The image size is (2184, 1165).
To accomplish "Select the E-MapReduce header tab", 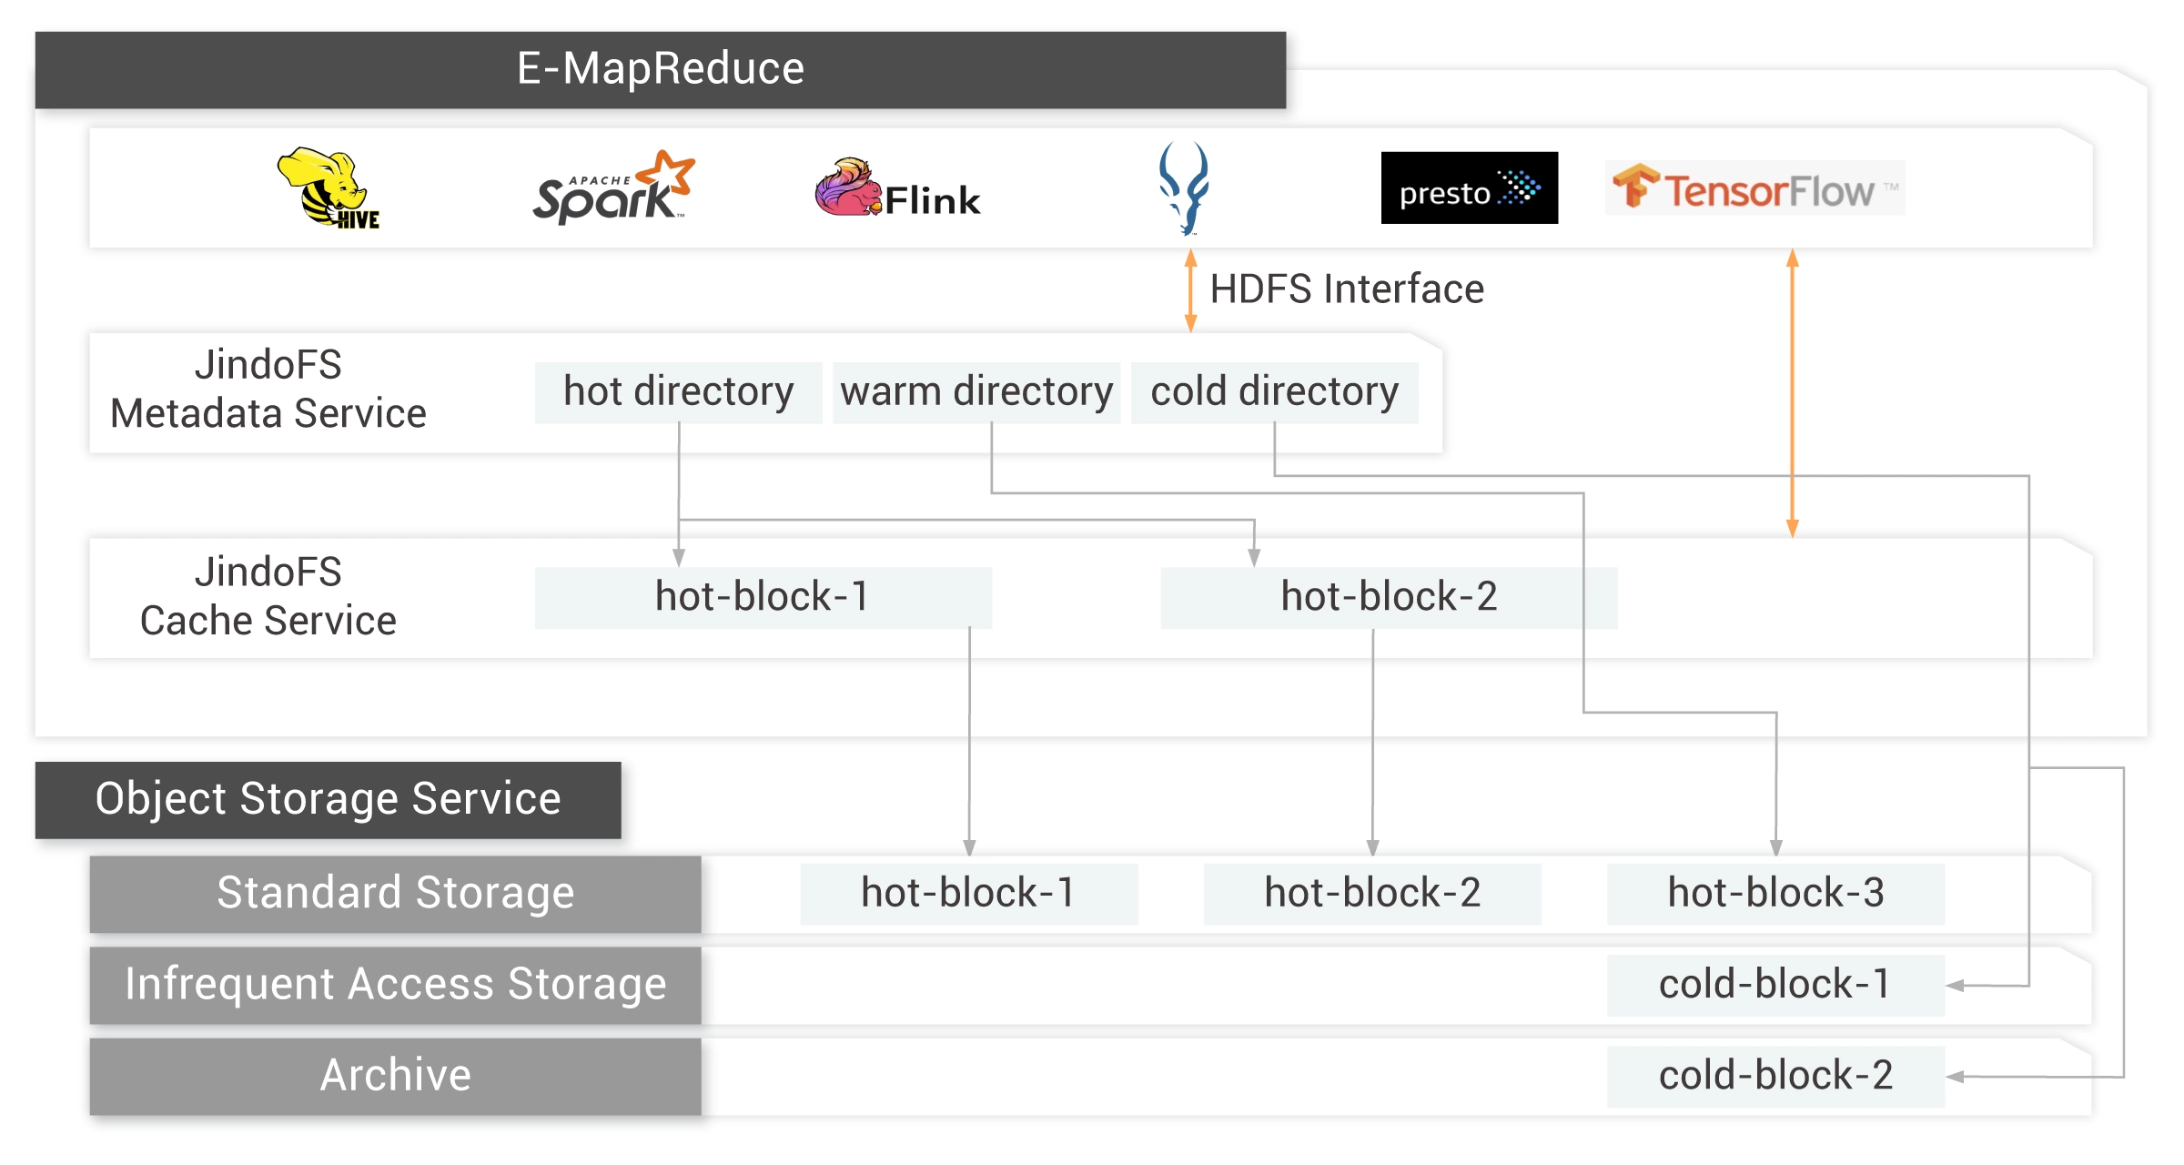I will point(660,68).
